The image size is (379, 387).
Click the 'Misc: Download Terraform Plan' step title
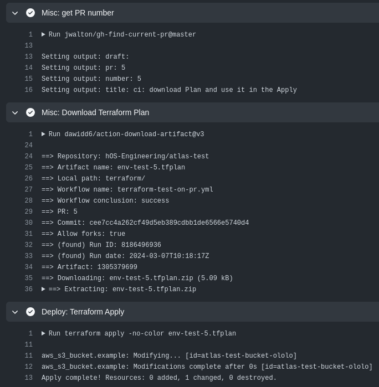click(x=95, y=112)
